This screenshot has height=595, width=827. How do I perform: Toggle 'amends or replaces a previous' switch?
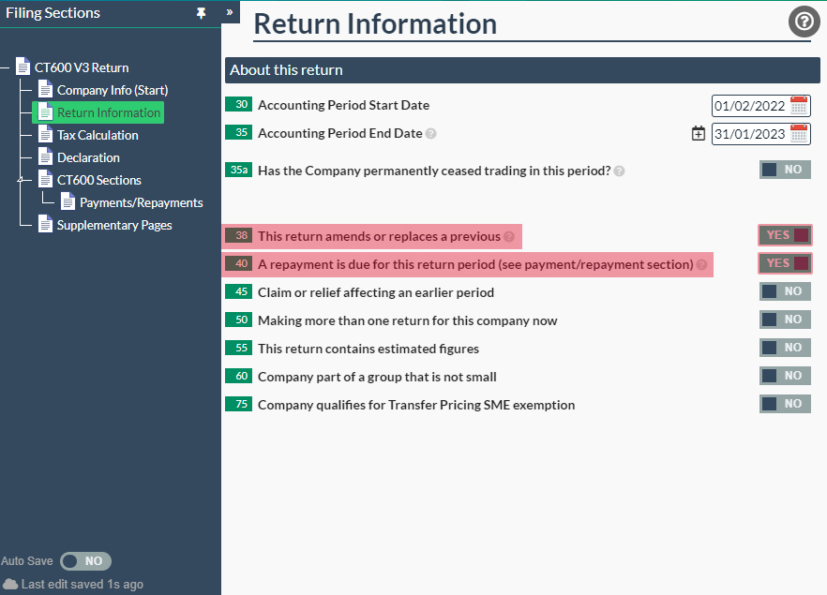[x=785, y=235]
